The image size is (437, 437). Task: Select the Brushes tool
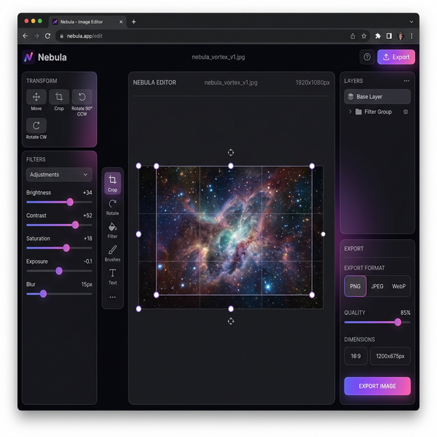click(113, 253)
